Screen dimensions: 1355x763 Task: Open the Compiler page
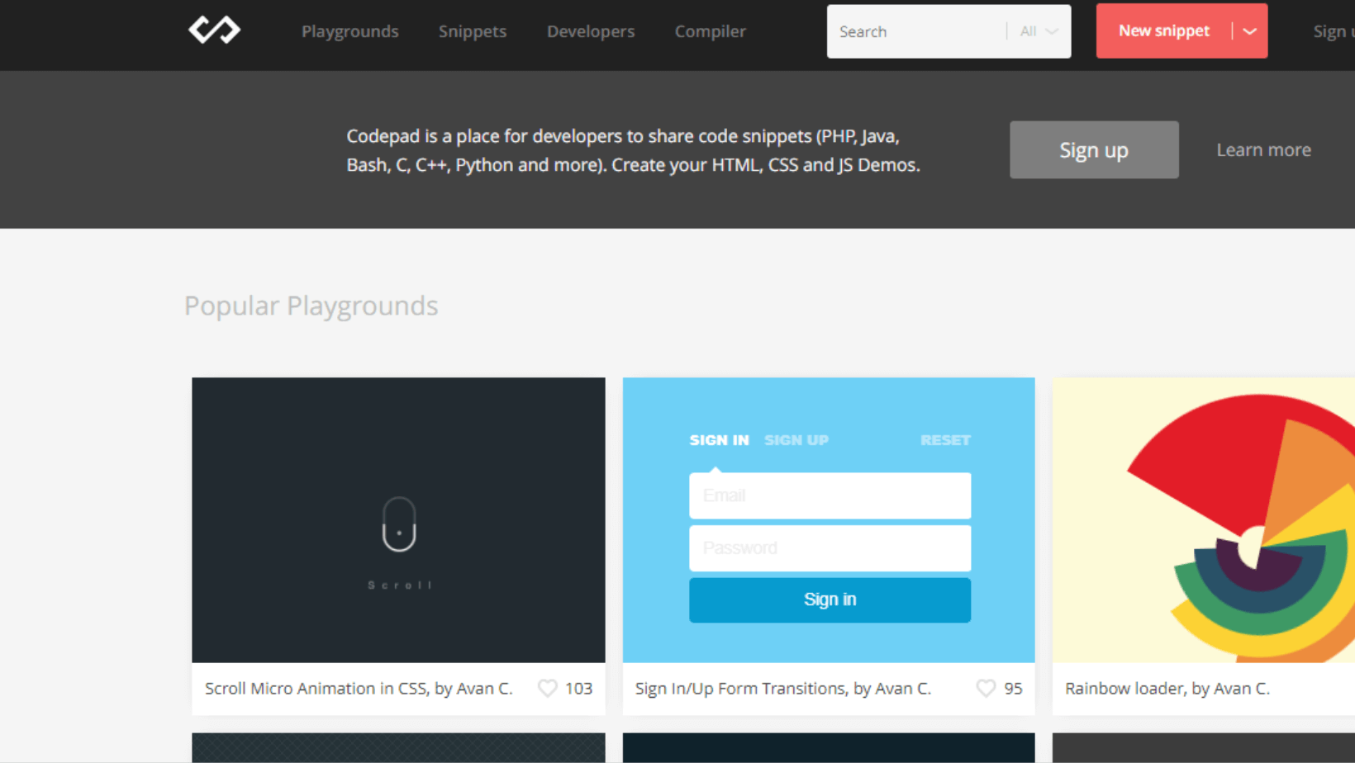pyautogui.click(x=711, y=31)
